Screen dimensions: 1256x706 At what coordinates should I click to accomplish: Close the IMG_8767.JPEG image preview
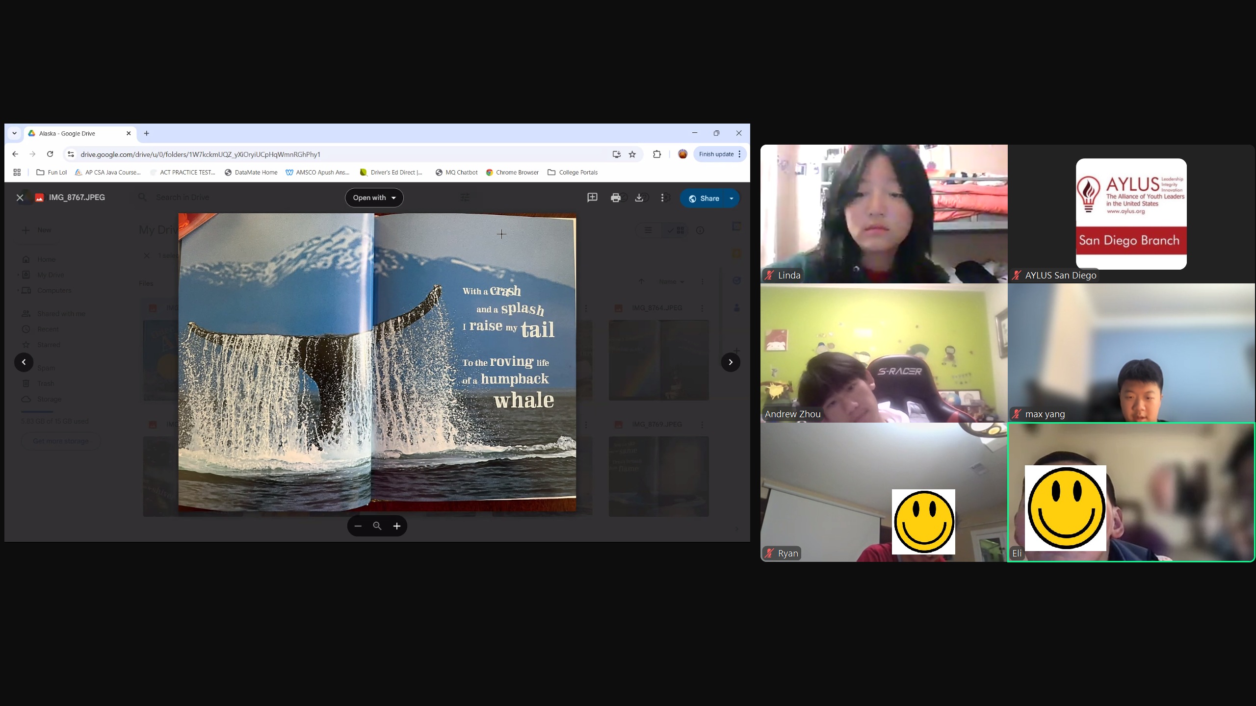click(20, 198)
